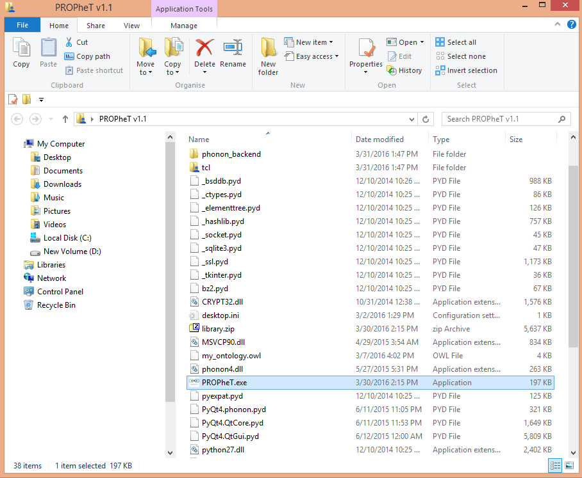
Task: Switch to the Home tab
Action: (x=59, y=26)
